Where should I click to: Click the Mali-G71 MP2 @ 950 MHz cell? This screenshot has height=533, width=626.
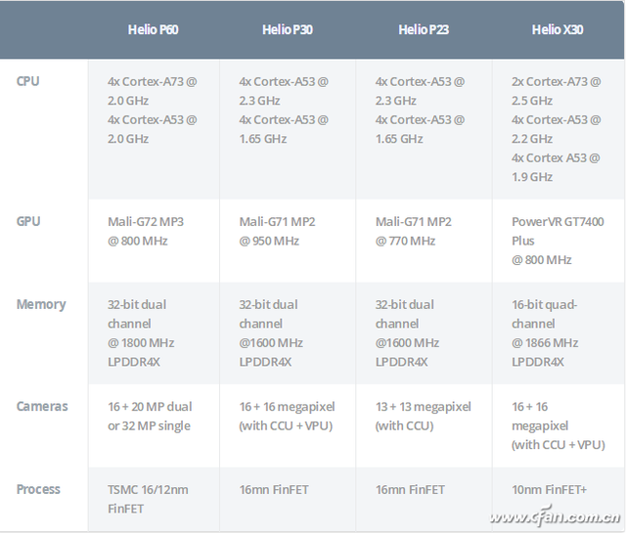[x=288, y=241]
